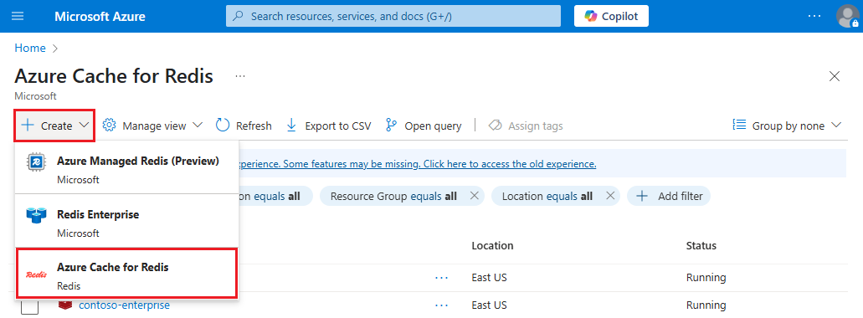The image size is (863, 318).
Task: Open the contoso-enterprise resource link
Action: click(125, 305)
